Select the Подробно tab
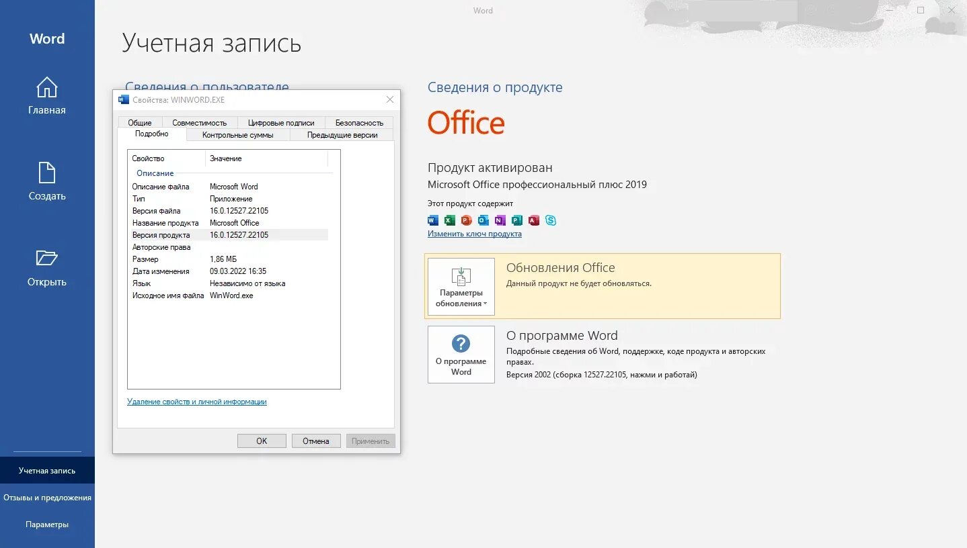The width and height of the screenshot is (967, 548). (152, 134)
